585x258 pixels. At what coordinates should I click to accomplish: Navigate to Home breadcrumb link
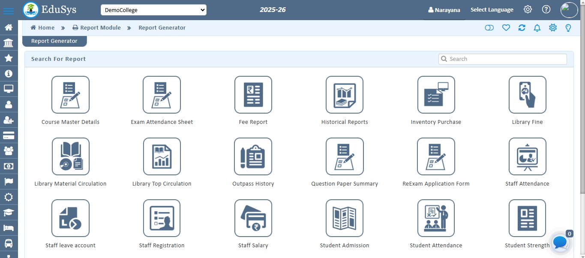[x=42, y=28]
